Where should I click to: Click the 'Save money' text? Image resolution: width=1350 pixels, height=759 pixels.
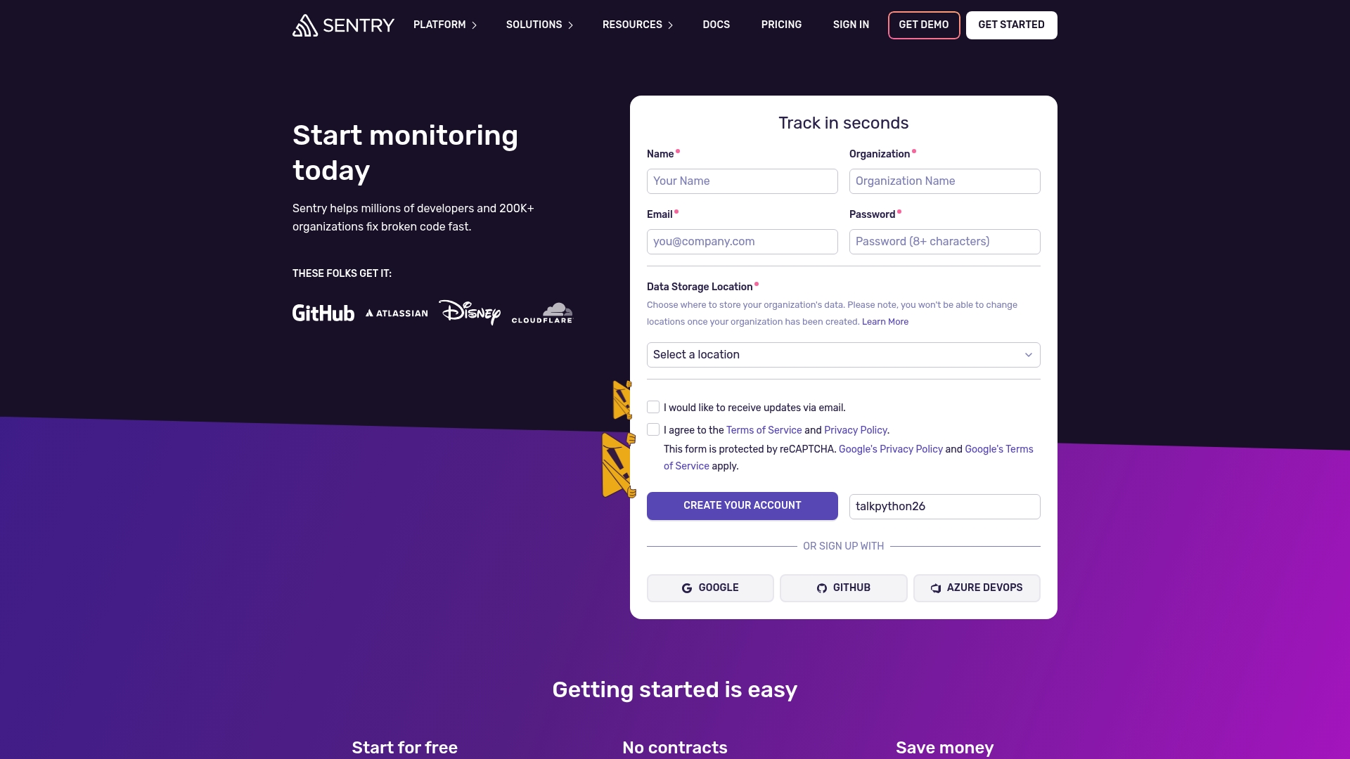[945, 748]
